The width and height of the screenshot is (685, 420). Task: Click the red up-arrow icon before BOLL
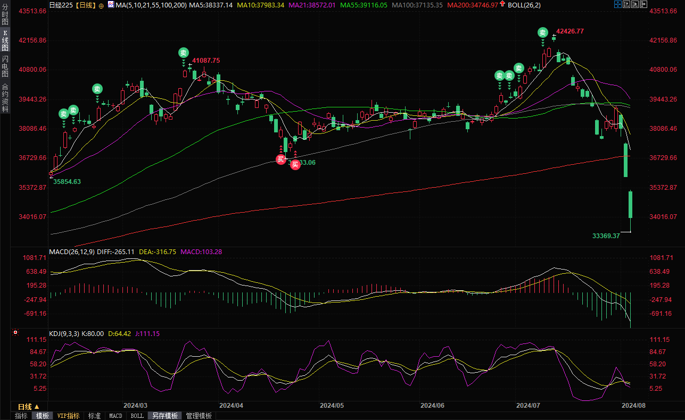tap(501, 5)
